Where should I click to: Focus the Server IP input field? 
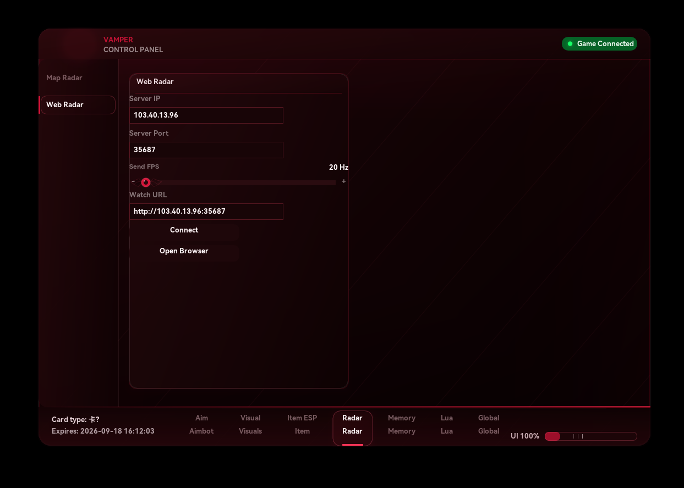coord(206,115)
